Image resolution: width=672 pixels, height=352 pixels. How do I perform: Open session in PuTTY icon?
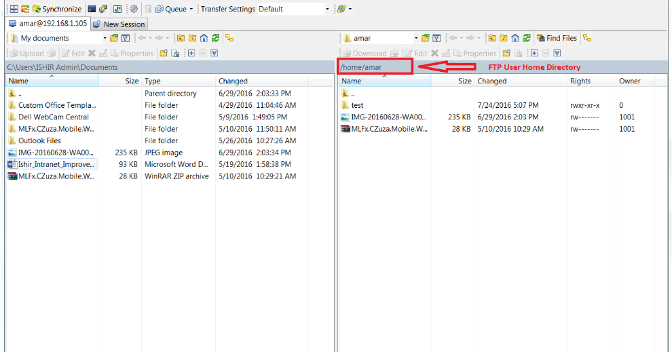(103, 9)
